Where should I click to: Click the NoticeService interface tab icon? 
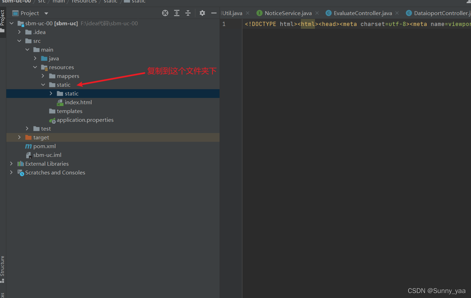click(260, 13)
